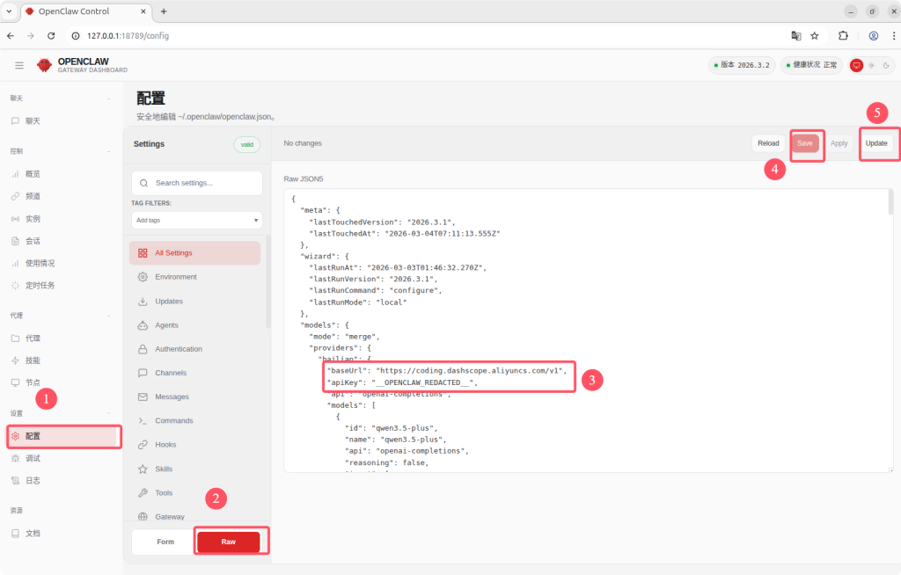Open the Add tags dropdown
The width and height of the screenshot is (901, 575).
pyautogui.click(x=196, y=220)
